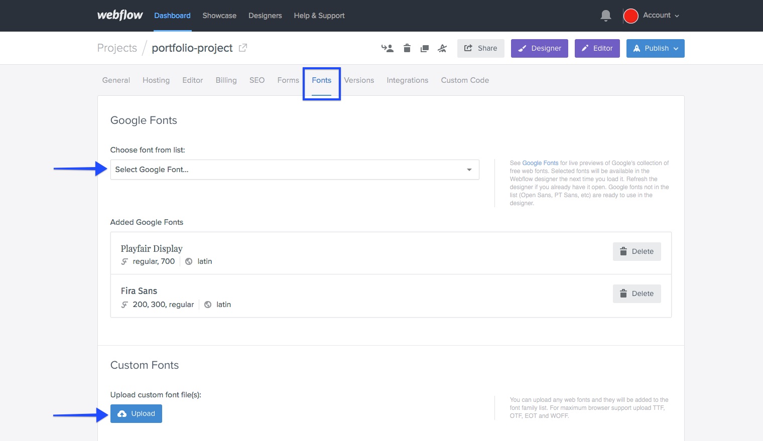Viewport: 763px width, 441px height.
Task: Click the Playfair Display font name
Action: coord(152,248)
